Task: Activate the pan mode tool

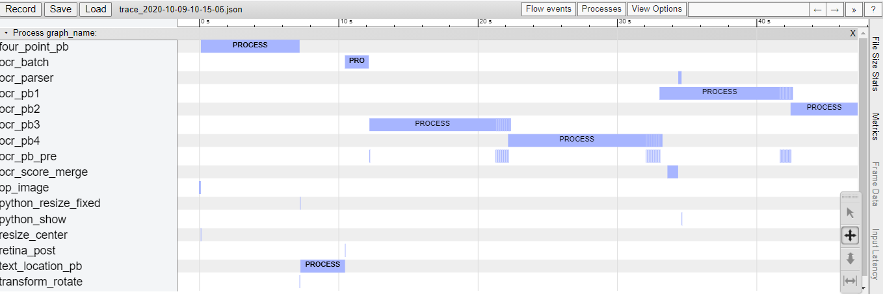Action: 850,236
